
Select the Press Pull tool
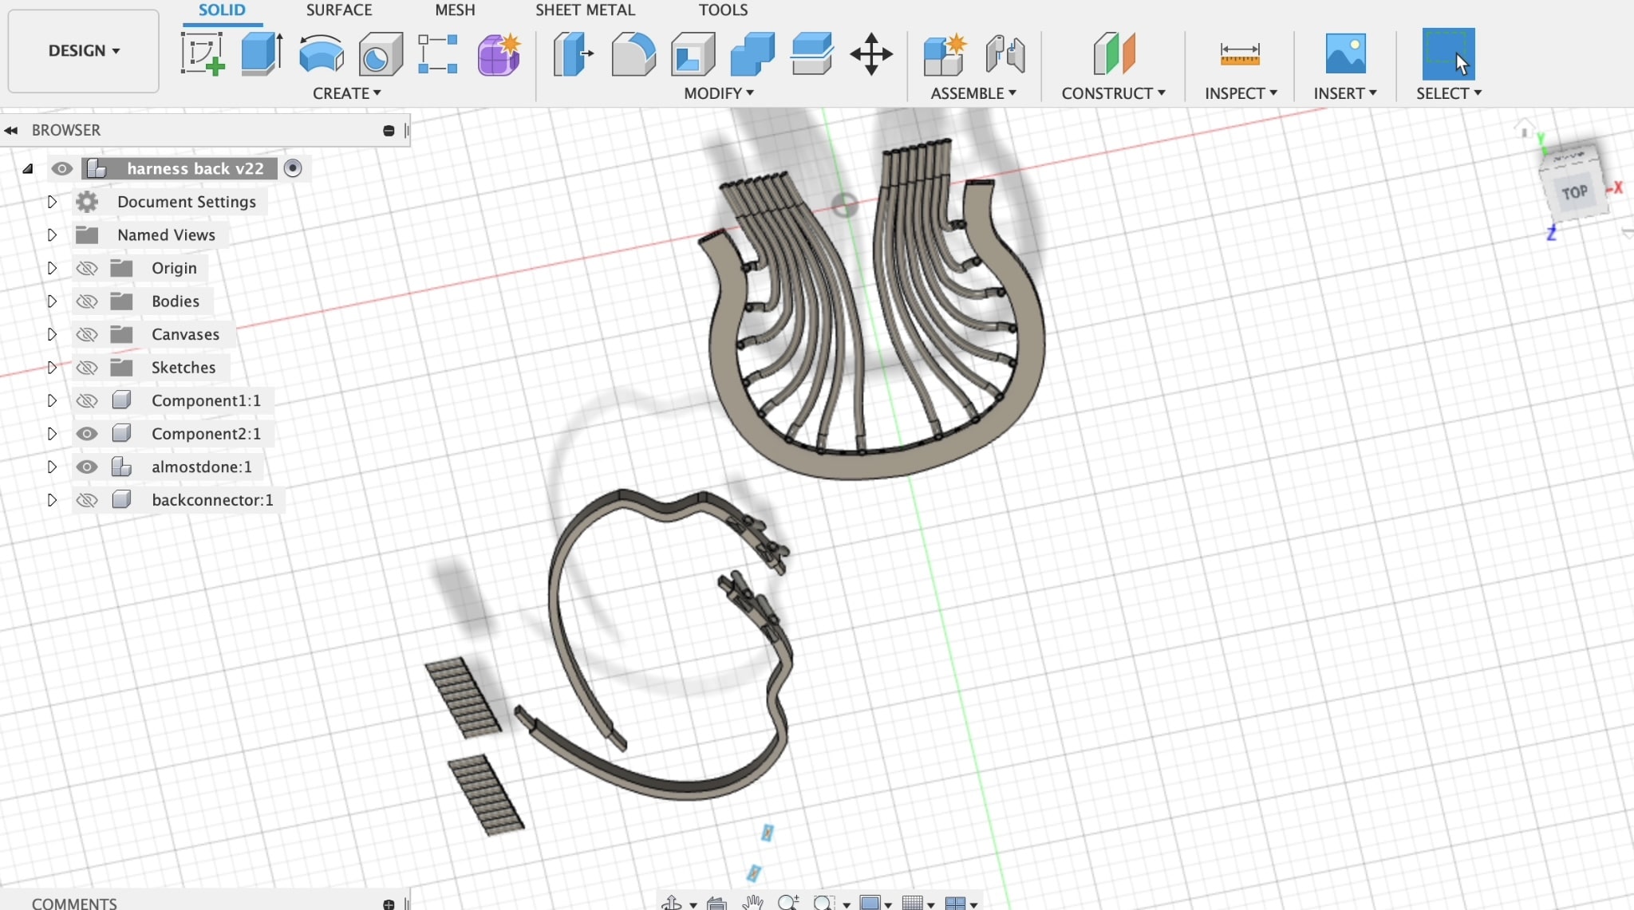(573, 54)
